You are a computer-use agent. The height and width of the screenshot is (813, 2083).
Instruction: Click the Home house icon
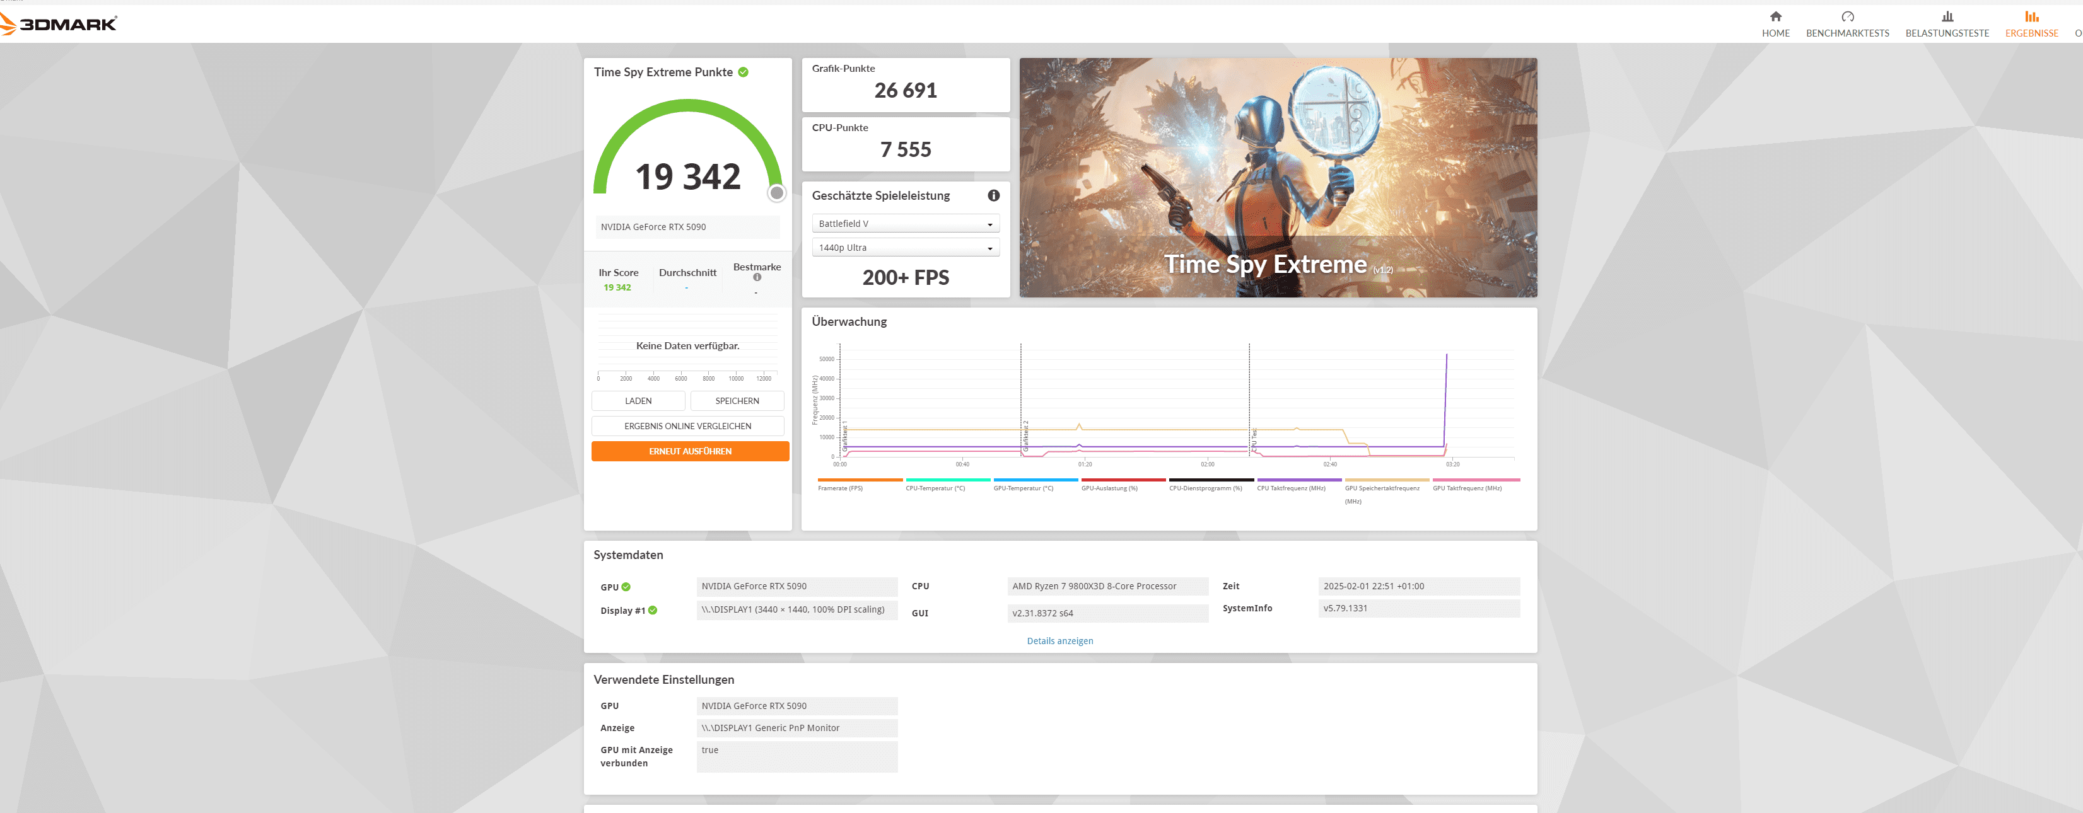(x=1776, y=16)
